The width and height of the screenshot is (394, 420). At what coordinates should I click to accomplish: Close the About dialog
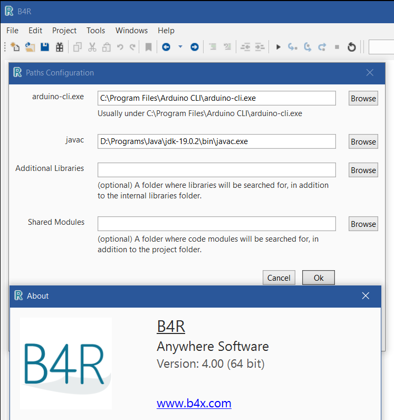(x=366, y=295)
